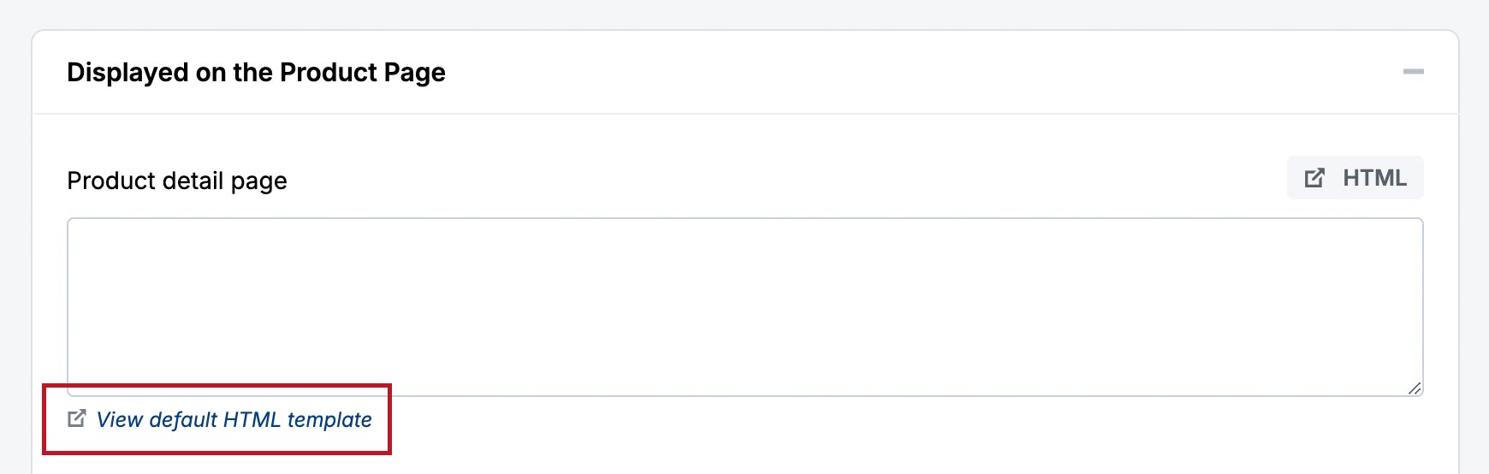Click the word View in the template link
The image size is (1489, 474).
119,420
